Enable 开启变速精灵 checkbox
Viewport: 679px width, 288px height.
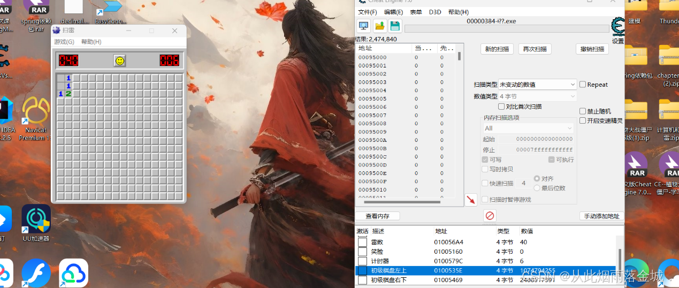click(x=583, y=120)
